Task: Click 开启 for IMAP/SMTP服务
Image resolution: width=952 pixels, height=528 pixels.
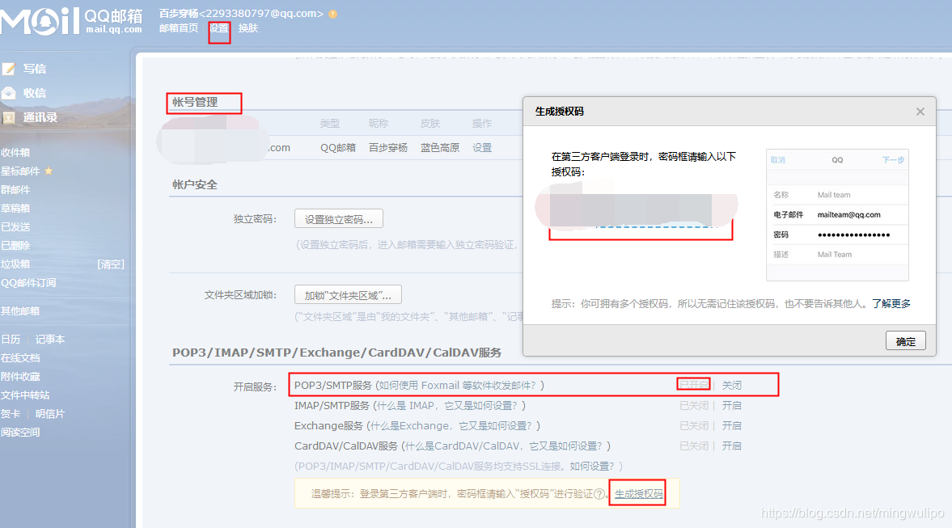Action: [x=732, y=405]
